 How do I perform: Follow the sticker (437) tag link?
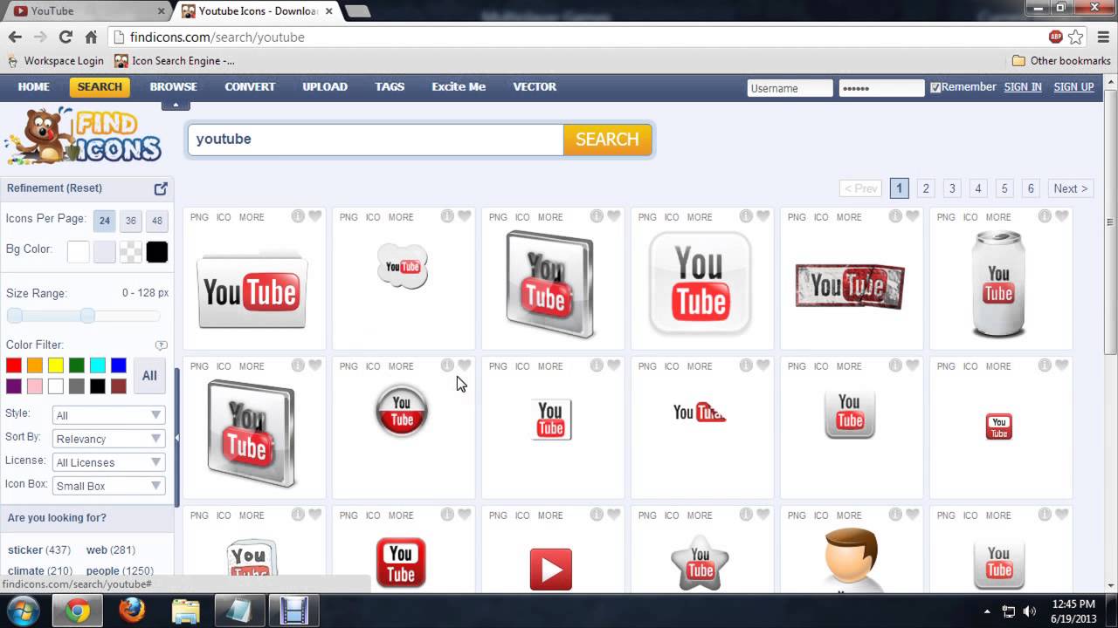pos(25,549)
